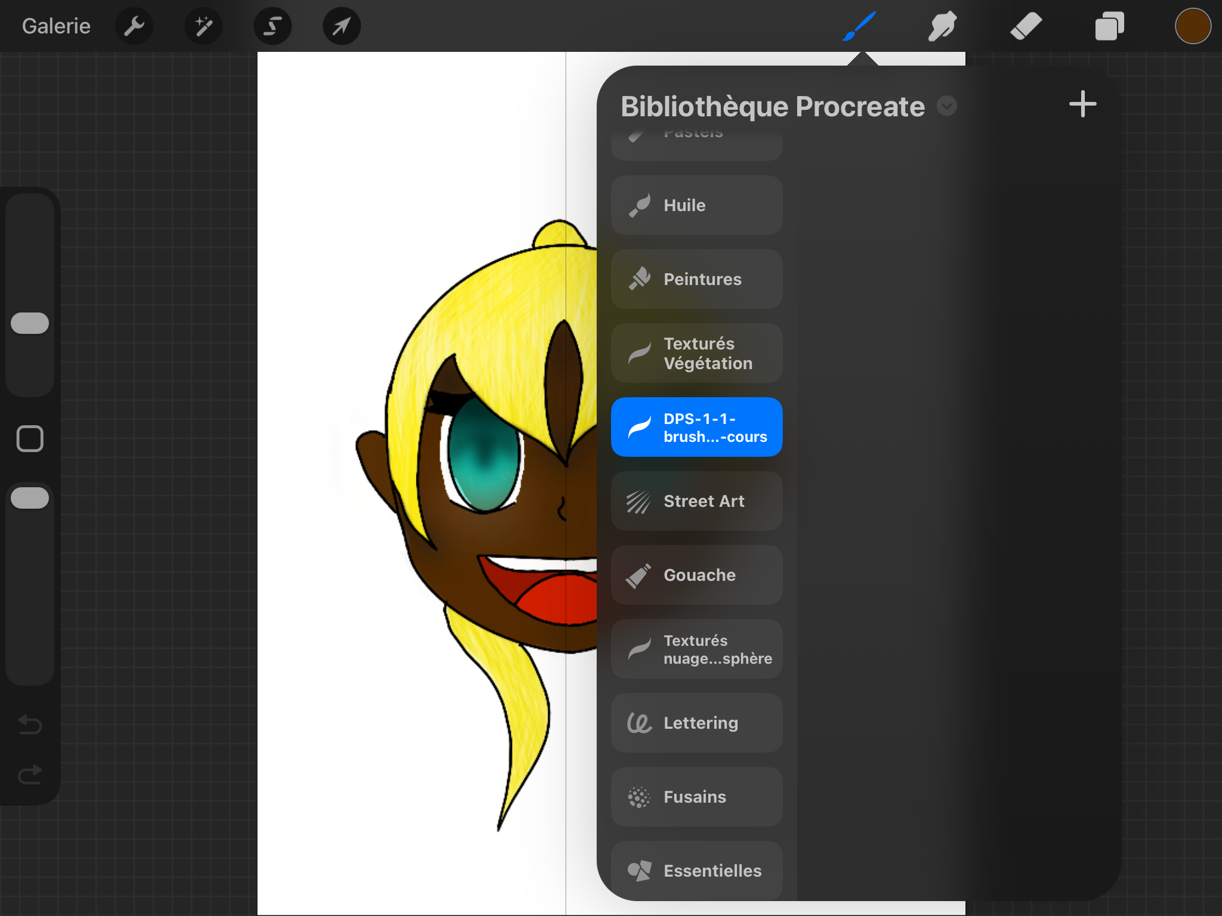The width and height of the screenshot is (1222, 916).
Task: Select the Street Art brush set
Action: 696,501
